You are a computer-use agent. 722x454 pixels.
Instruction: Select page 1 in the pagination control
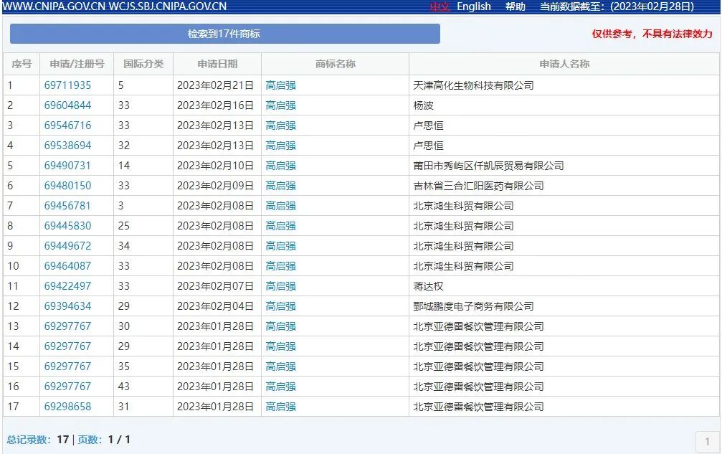coord(707,439)
